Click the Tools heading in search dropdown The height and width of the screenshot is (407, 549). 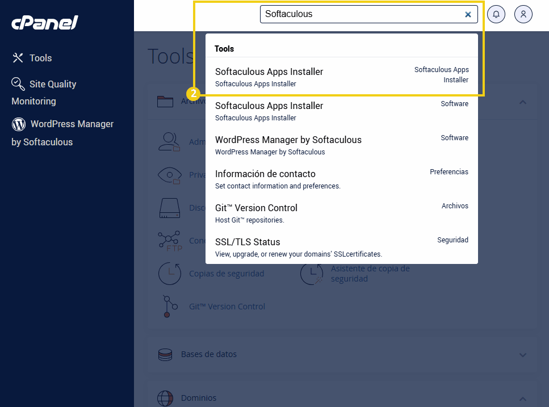(x=224, y=49)
